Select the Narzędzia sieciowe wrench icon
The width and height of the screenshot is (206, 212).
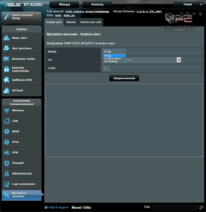[6, 195]
